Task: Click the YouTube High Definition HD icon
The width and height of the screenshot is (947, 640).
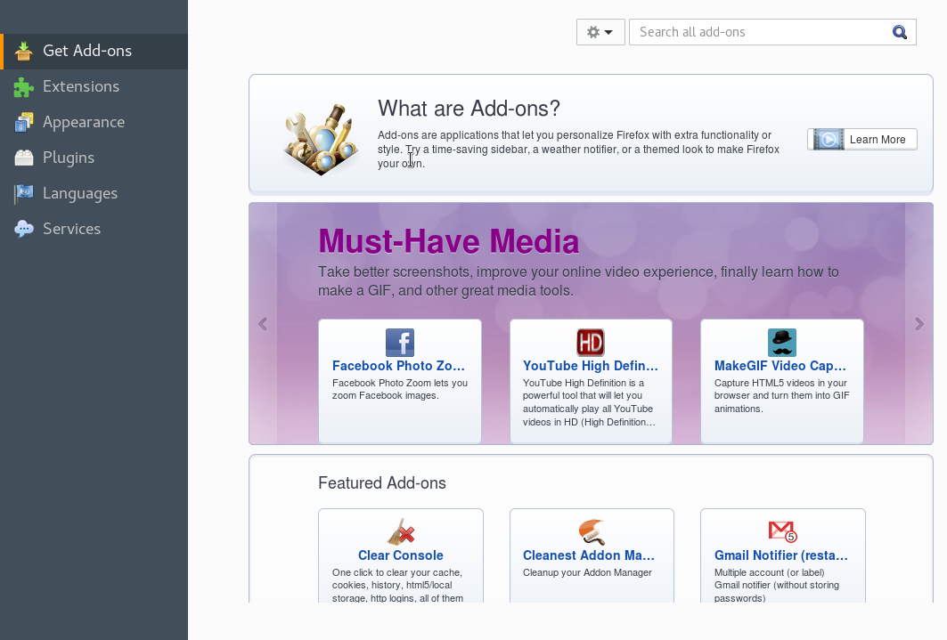Action: [x=591, y=343]
